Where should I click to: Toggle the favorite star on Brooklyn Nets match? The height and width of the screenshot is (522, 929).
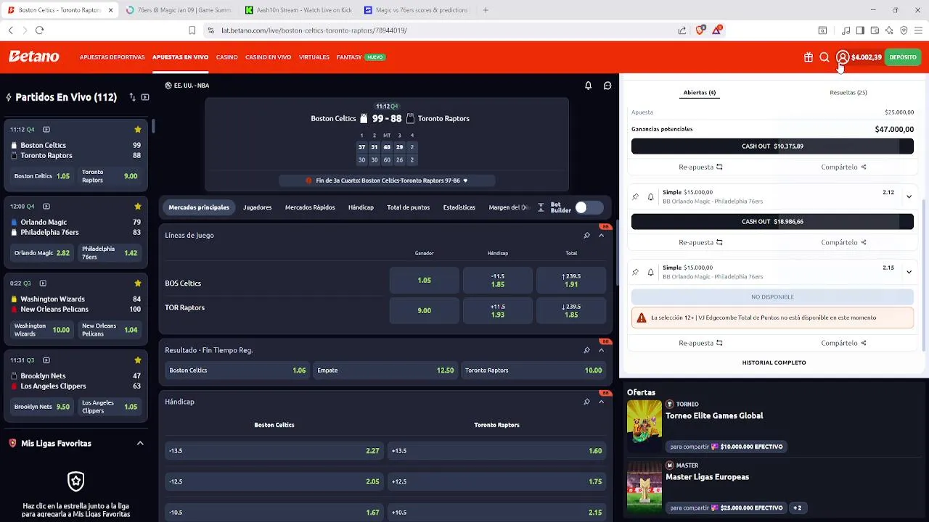[138, 360]
